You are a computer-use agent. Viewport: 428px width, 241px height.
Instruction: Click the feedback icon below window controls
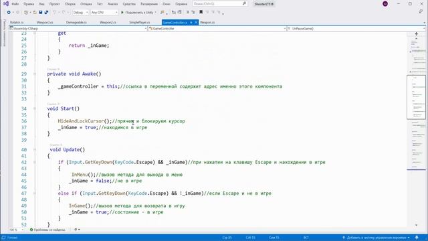coord(421,12)
